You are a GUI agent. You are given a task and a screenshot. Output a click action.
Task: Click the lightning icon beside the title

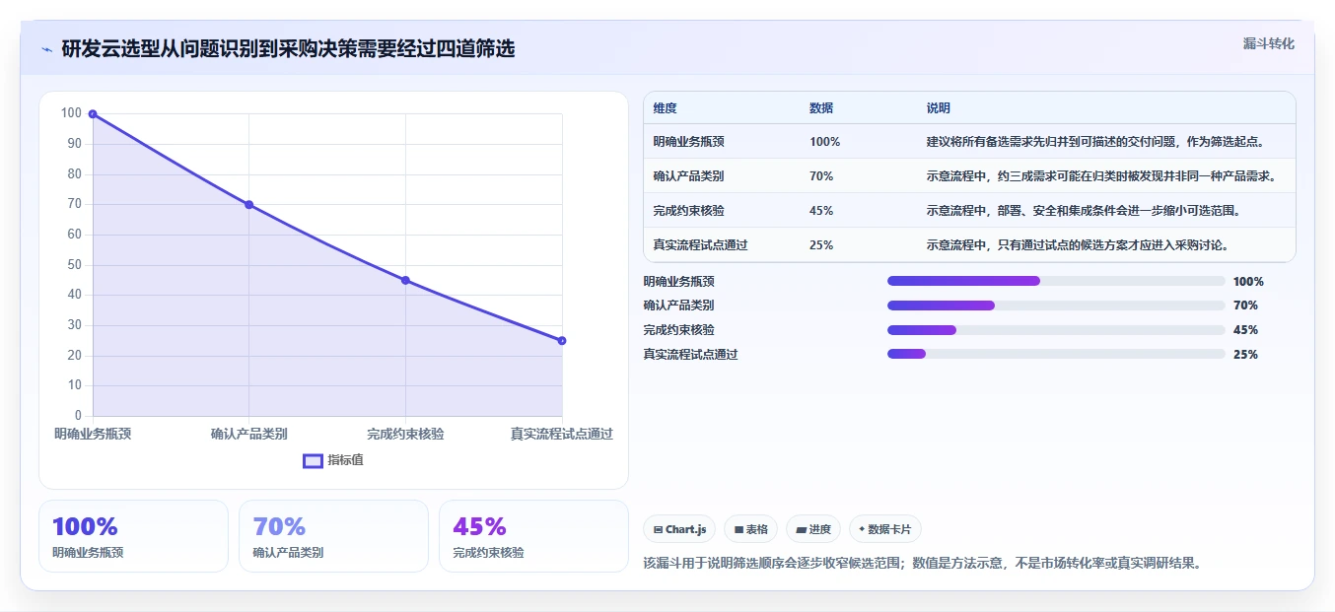pyautogui.click(x=46, y=49)
